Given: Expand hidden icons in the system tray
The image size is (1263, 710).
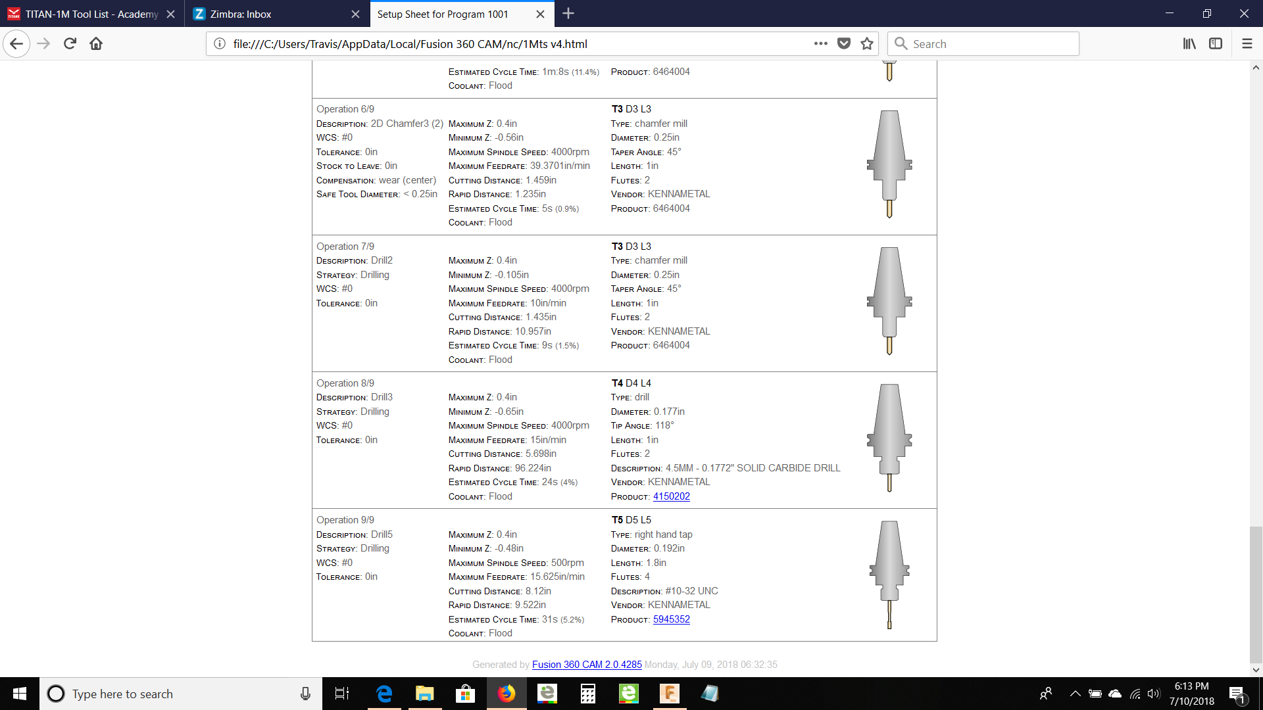Looking at the screenshot, I should point(1076,694).
